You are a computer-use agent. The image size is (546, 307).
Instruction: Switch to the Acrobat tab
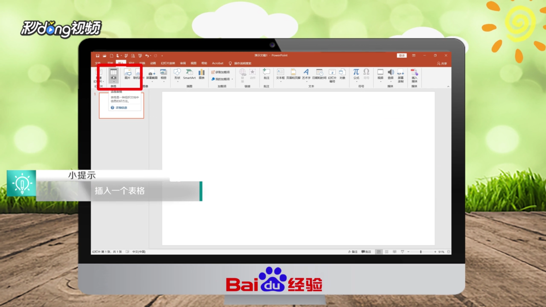(x=218, y=63)
